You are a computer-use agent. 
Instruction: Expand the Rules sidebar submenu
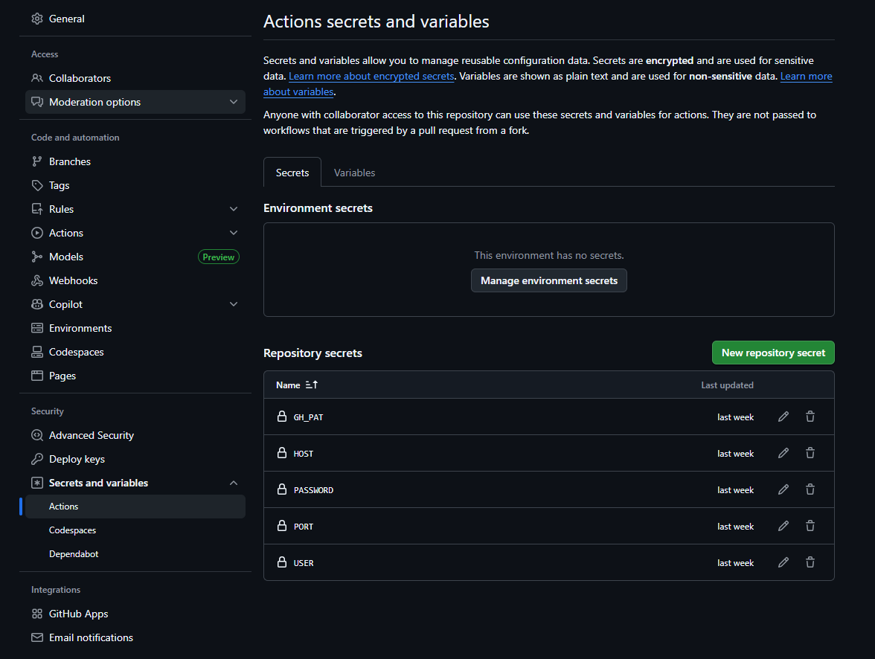pyautogui.click(x=234, y=209)
